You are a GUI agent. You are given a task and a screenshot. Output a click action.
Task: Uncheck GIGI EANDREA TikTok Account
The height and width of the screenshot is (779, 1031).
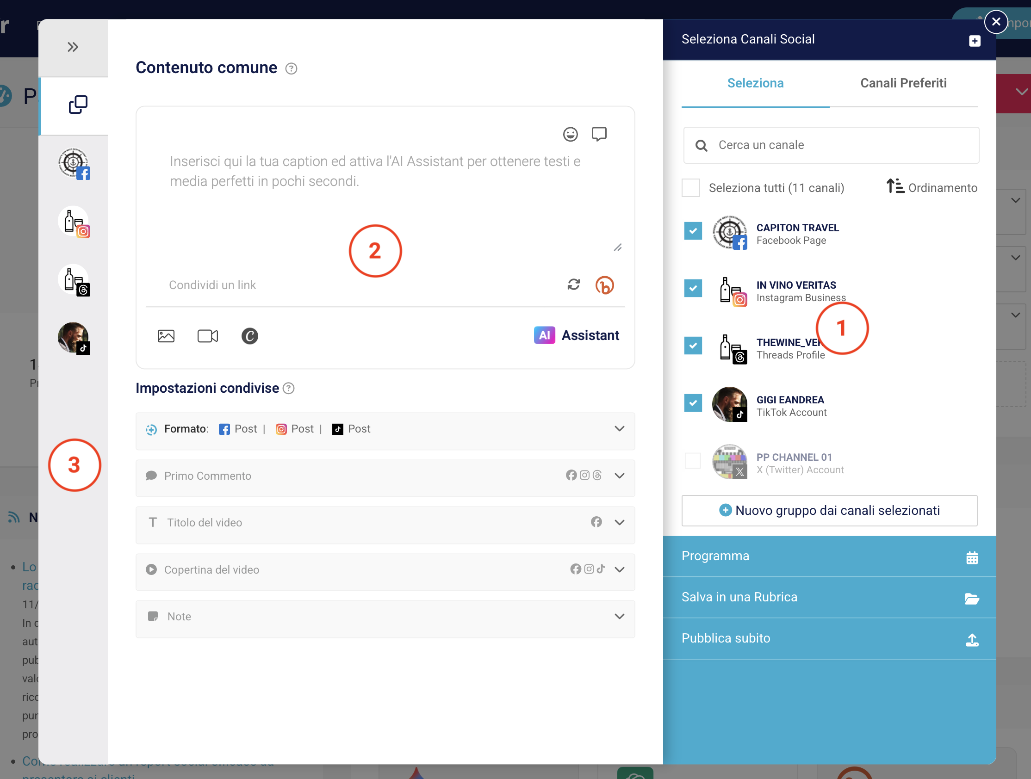[x=693, y=403]
